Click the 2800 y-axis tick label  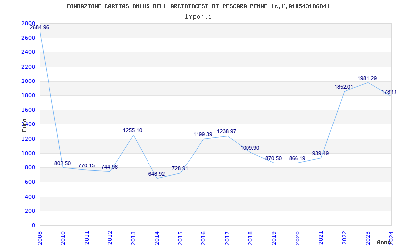click(28, 23)
